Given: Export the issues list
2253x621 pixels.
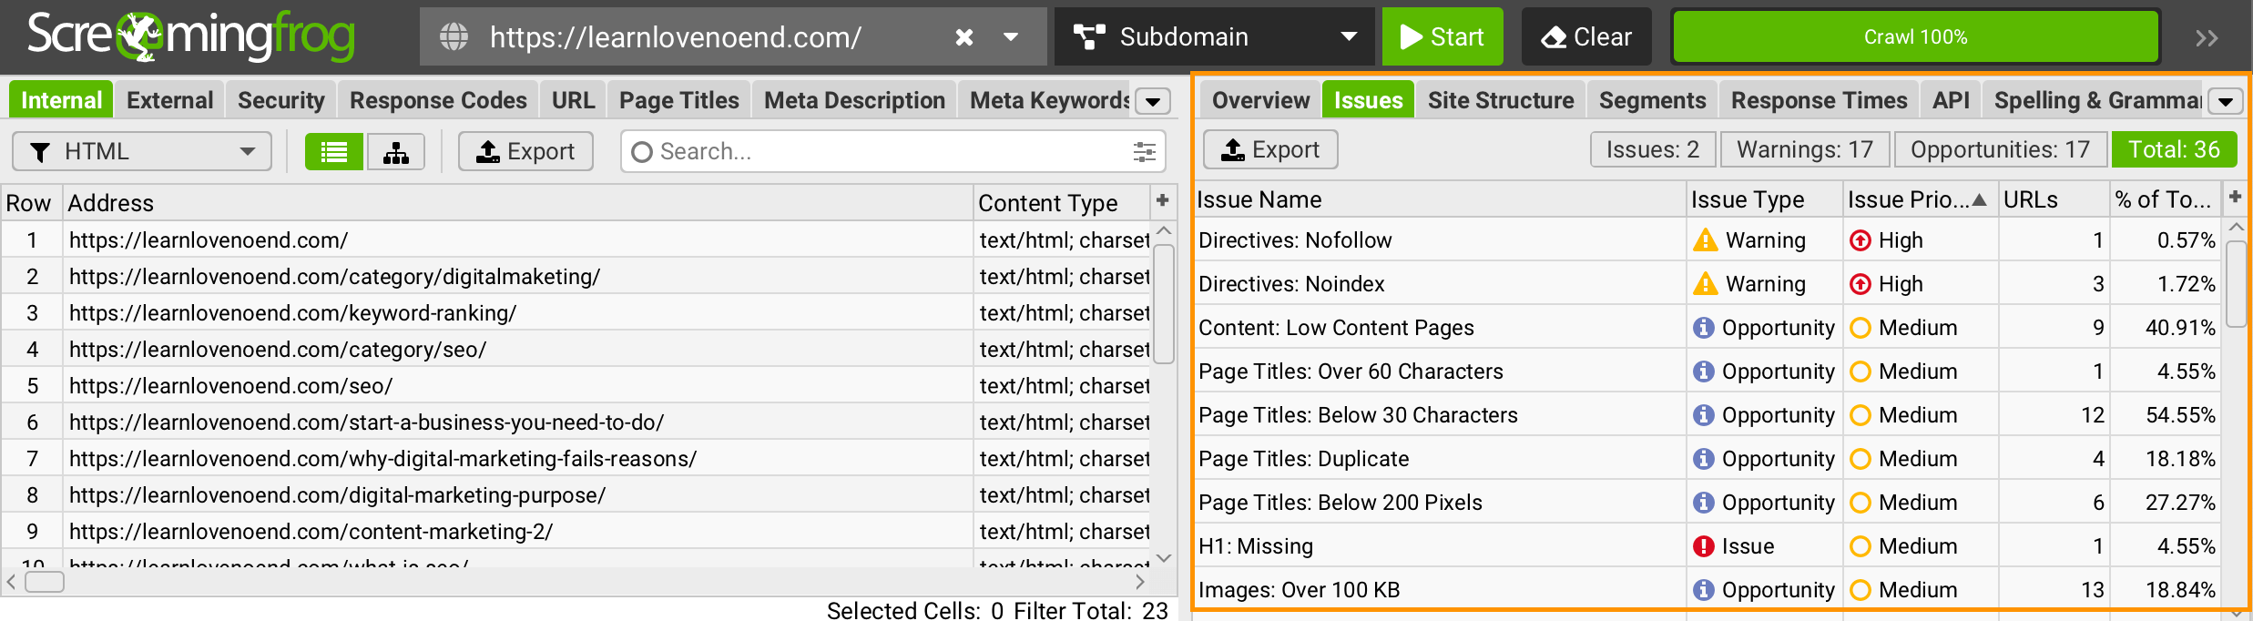Looking at the screenshot, I should tap(1270, 149).
